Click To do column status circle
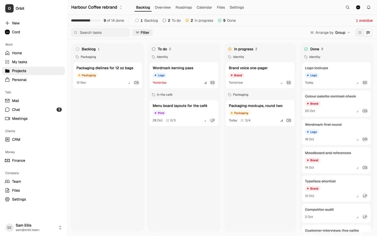This screenshot has height=236, width=377. pyautogui.click(x=154, y=49)
